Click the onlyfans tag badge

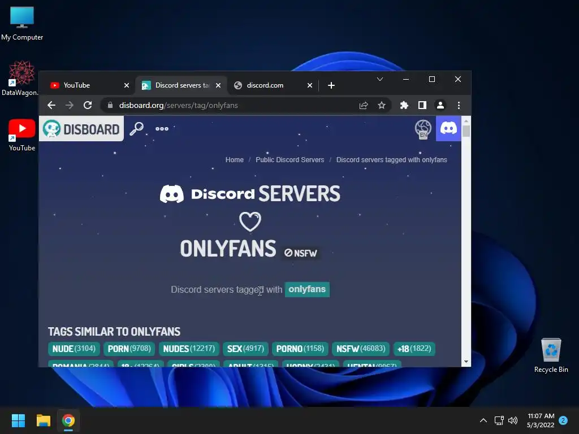pos(307,289)
